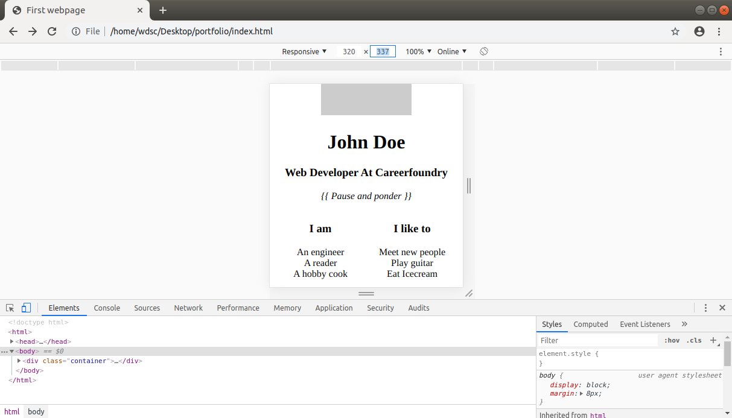Click the gray image placeholder
732x418 pixels.
click(366, 100)
